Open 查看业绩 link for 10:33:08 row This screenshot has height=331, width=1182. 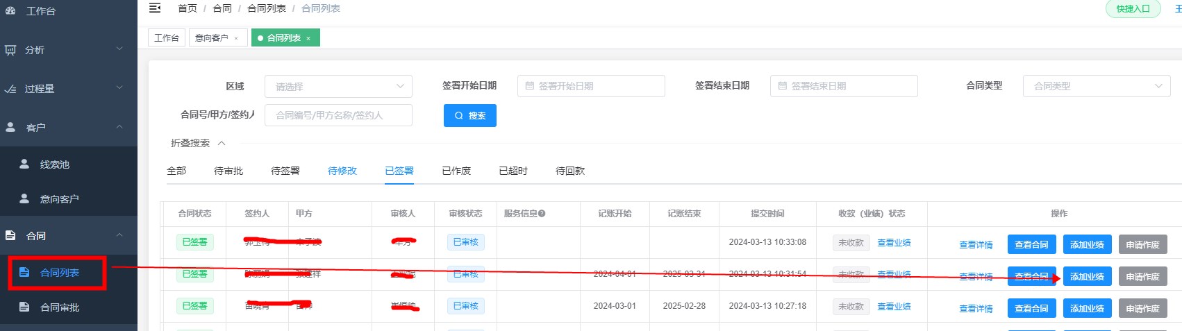pos(894,243)
